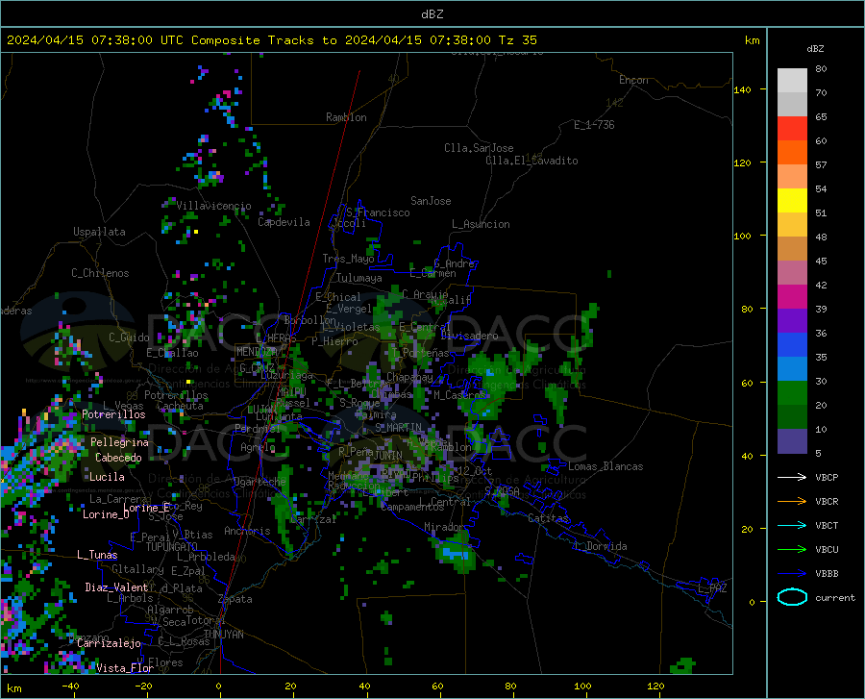
Task: Click the blue echo cell below Mirador
Action: click(456, 553)
